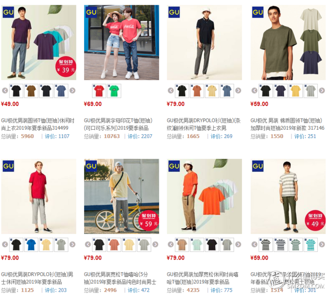Show previous colors for the DRY POLO striped shirt
The image size is (329, 294).
pos(171,91)
